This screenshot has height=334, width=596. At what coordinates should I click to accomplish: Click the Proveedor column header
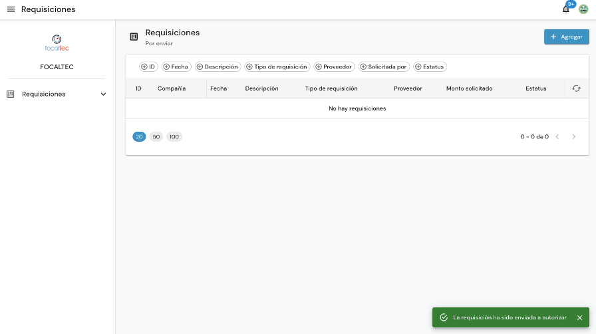coord(408,88)
